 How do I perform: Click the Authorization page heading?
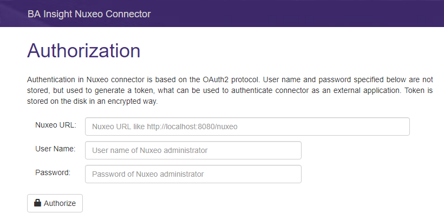pyautogui.click(x=83, y=51)
